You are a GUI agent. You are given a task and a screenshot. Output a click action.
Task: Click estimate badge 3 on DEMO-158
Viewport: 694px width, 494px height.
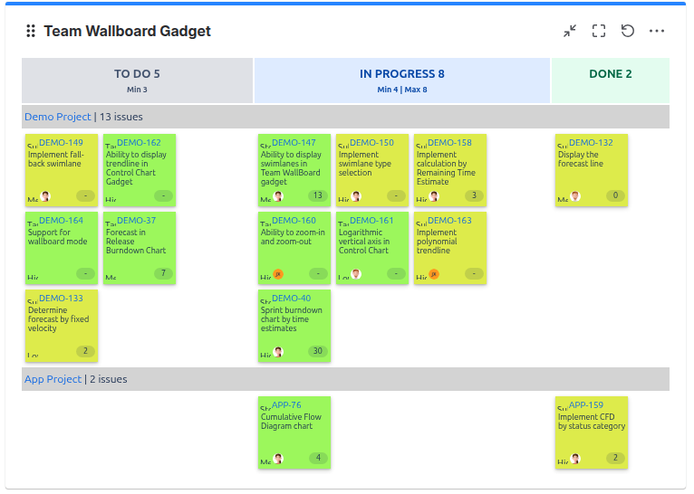click(474, 195)
